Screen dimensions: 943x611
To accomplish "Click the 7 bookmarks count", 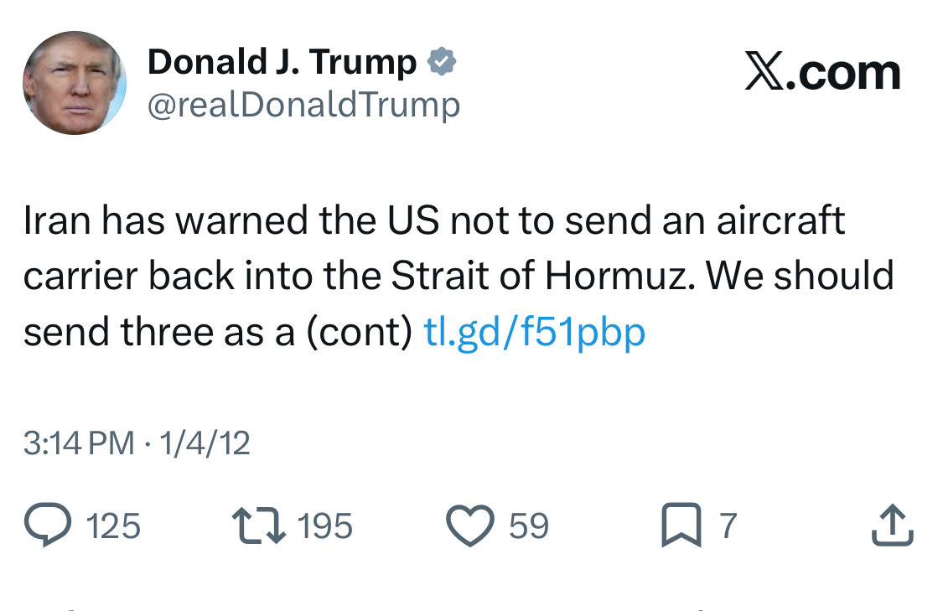I will pyautogui.click(x=728, y=526).
